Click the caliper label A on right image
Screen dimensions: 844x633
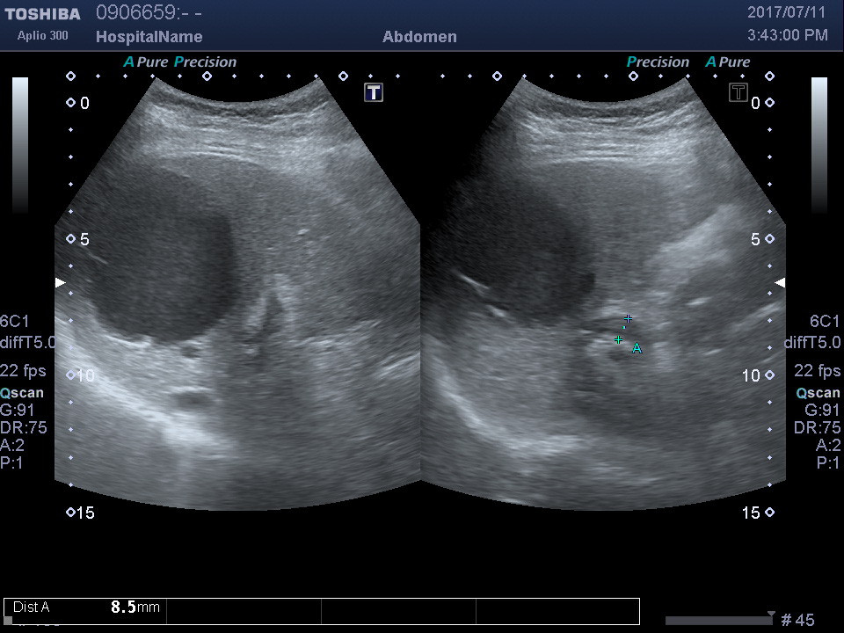(637, 349)
